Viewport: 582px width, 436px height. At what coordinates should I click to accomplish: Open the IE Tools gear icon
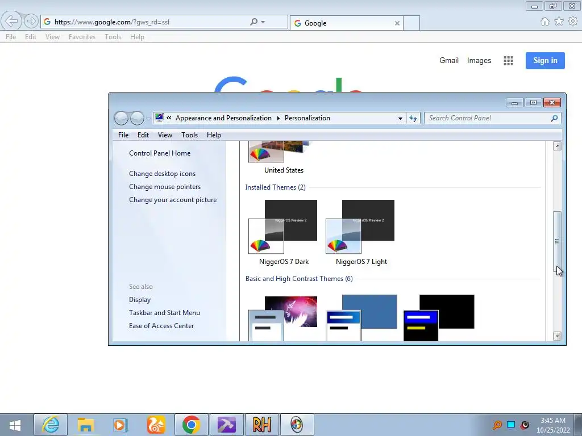coord(573,22)
